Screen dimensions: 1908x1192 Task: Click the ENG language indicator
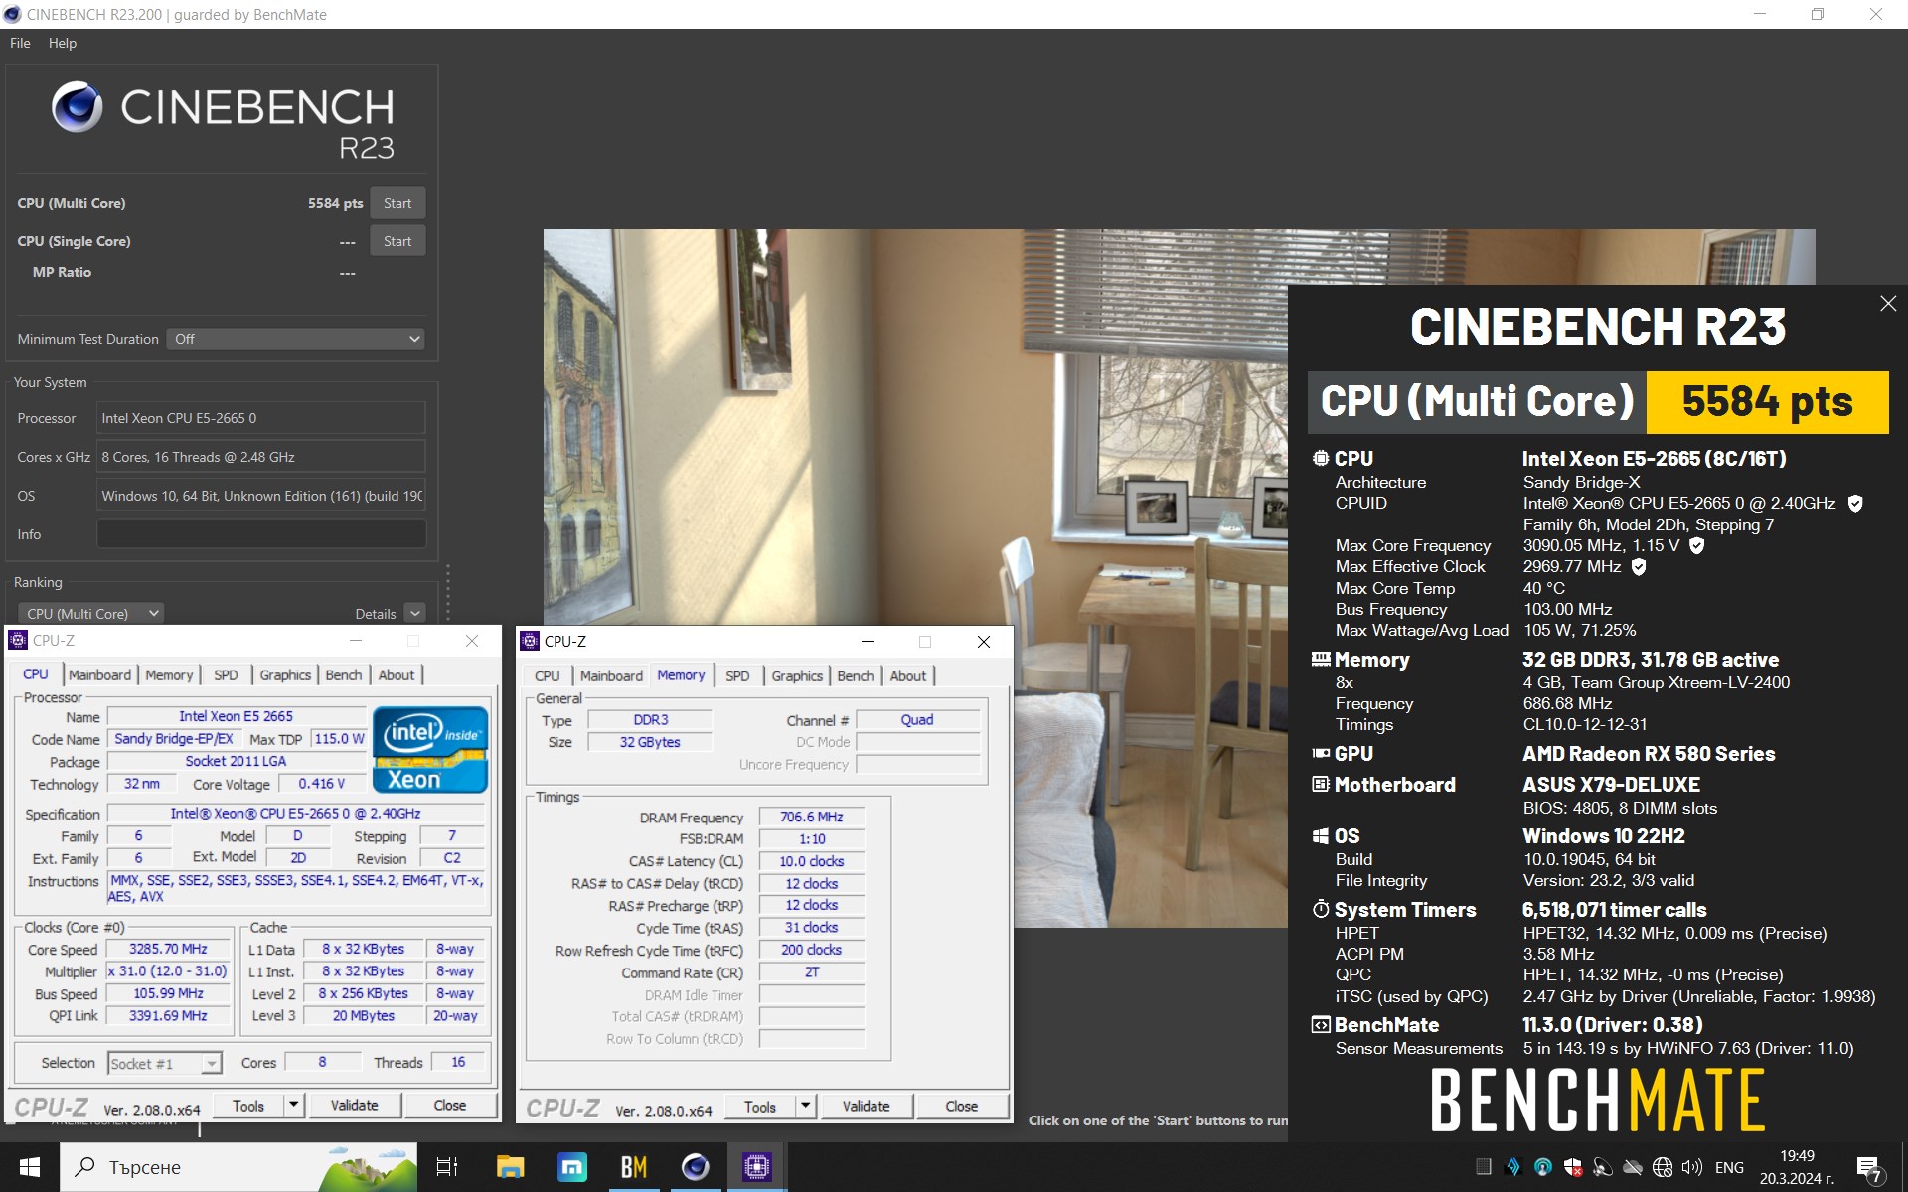click(x=1729, y=1167)
